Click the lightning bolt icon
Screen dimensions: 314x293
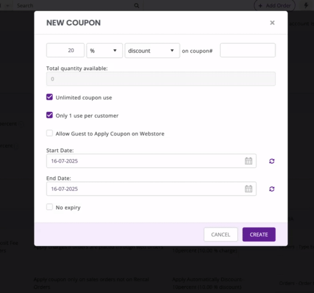(306, 5)
